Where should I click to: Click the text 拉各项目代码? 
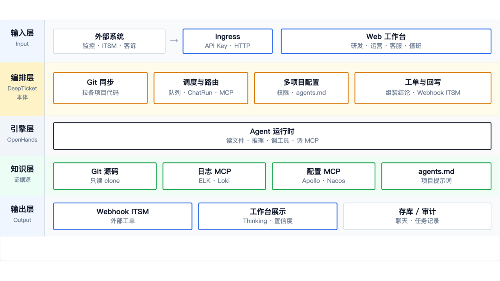[x=100, y=92]
